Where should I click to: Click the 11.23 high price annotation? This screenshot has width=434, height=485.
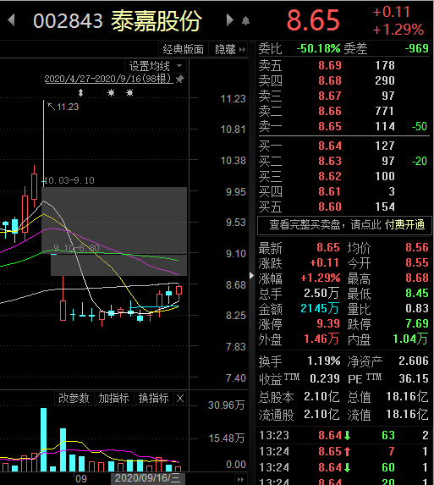68,107
